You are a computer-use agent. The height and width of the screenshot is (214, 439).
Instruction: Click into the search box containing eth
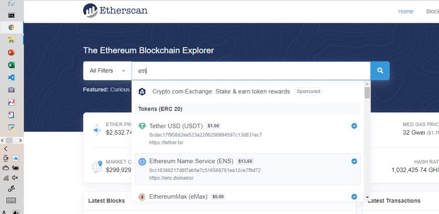[251, 71]
